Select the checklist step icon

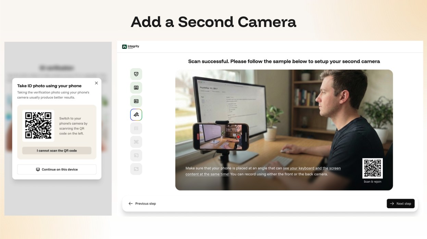pos(136,128)
